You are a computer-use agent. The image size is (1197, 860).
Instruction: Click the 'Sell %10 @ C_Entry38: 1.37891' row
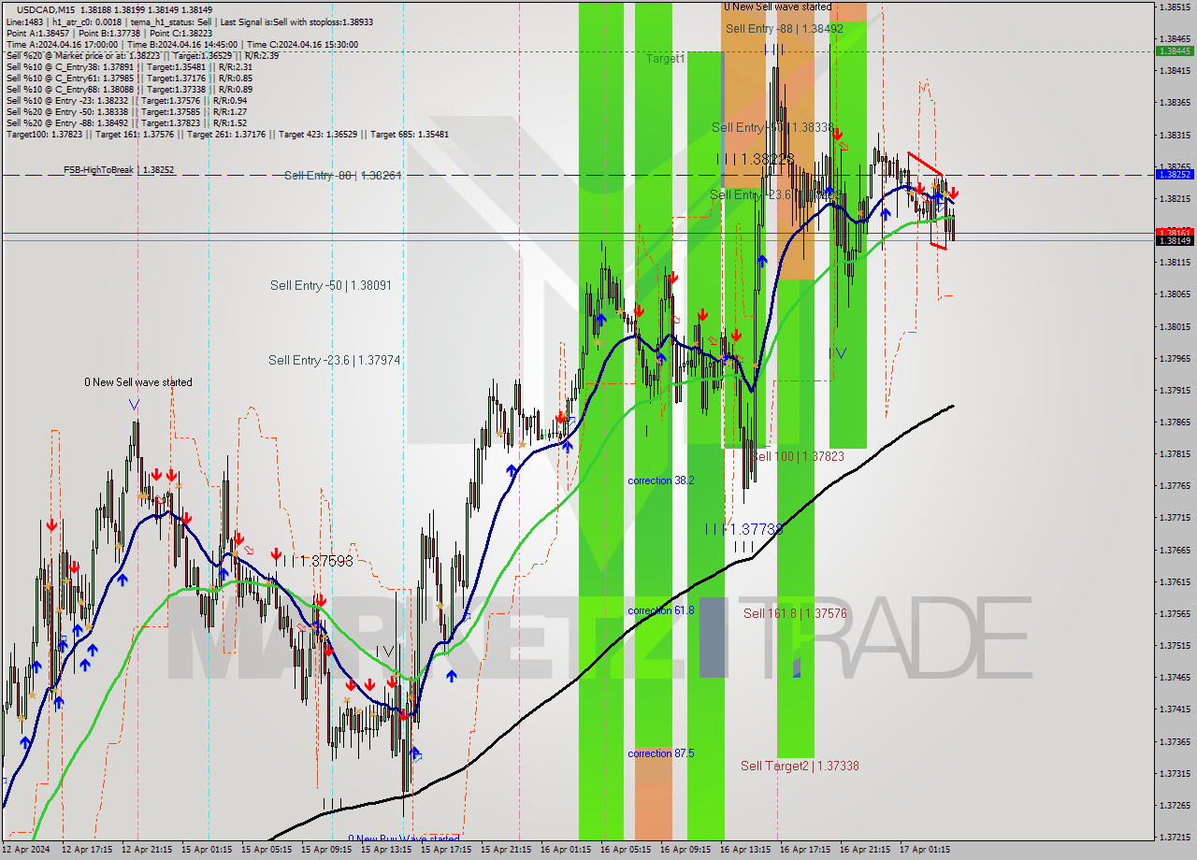tap(129, 66)
